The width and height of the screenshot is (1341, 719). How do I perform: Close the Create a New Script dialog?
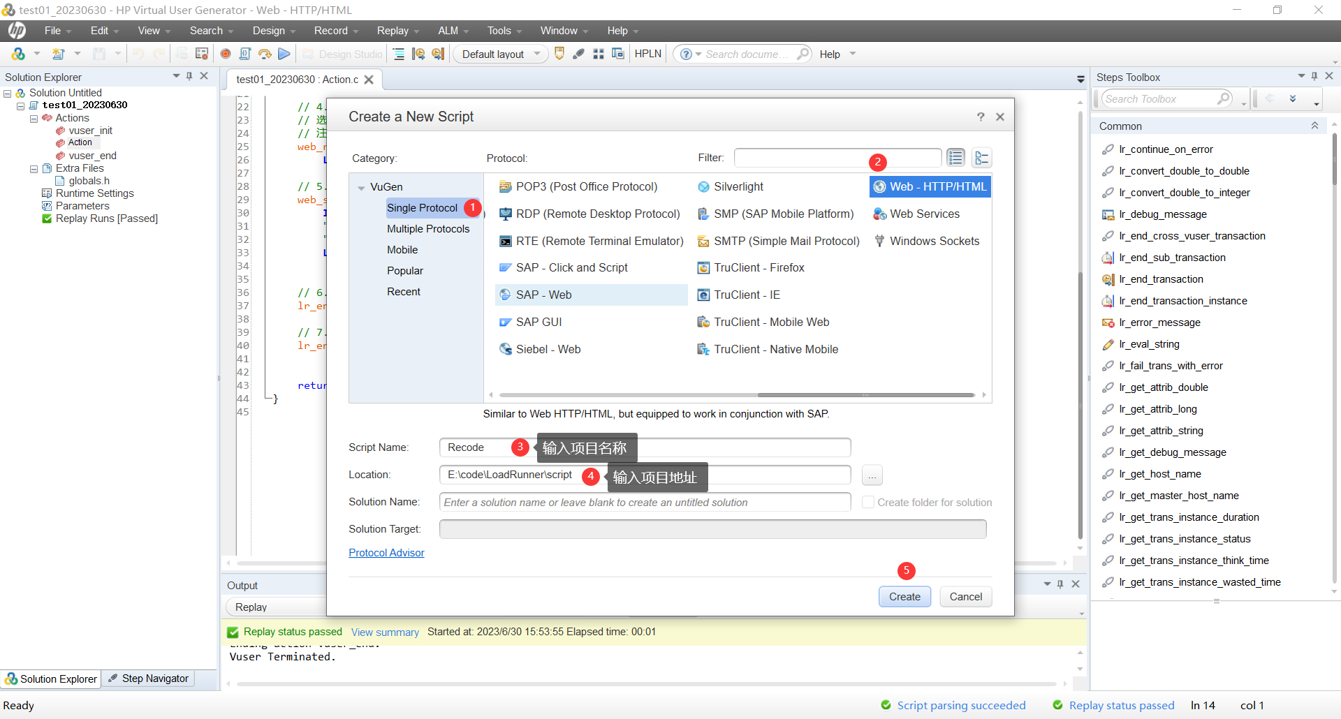tap(1000, 117)
